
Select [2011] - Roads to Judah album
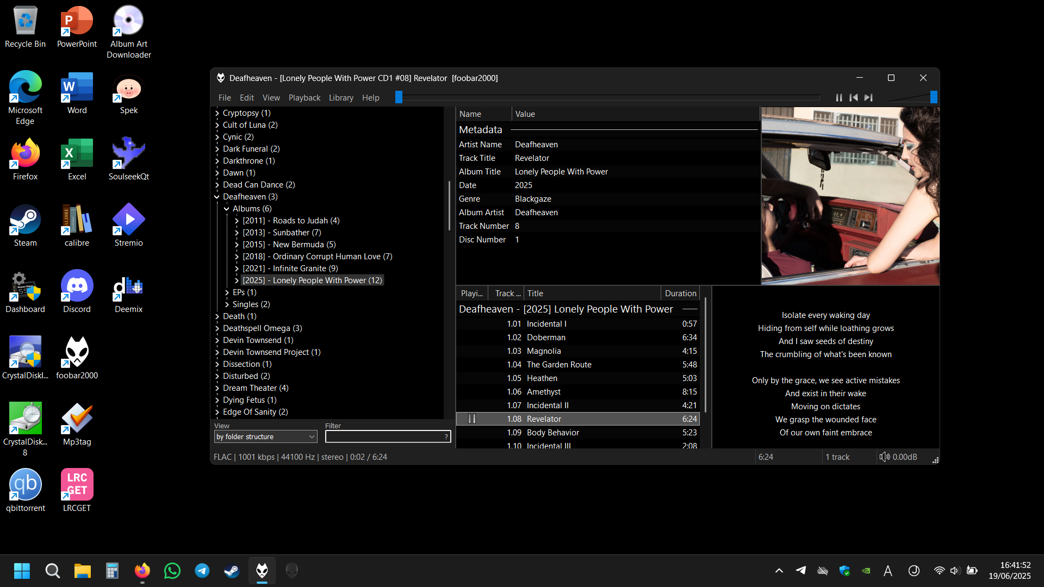tap(291, 221)
